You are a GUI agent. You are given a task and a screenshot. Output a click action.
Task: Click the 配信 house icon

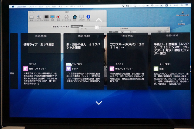(x=75, y=17)
